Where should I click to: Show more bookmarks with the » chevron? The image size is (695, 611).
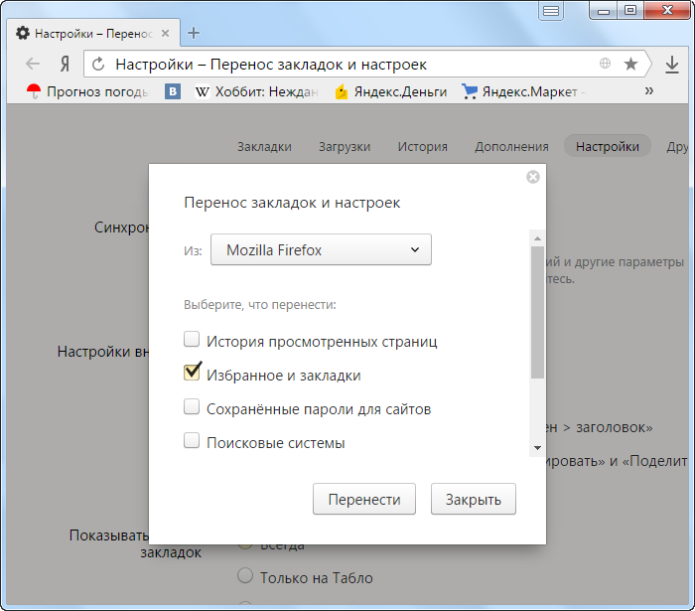[649, 90]
